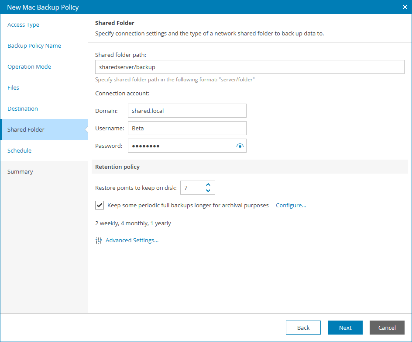Uncheck keeping periodic full backups for archival
The width and height of the screenshot is (412, 342).
point(99,205)
